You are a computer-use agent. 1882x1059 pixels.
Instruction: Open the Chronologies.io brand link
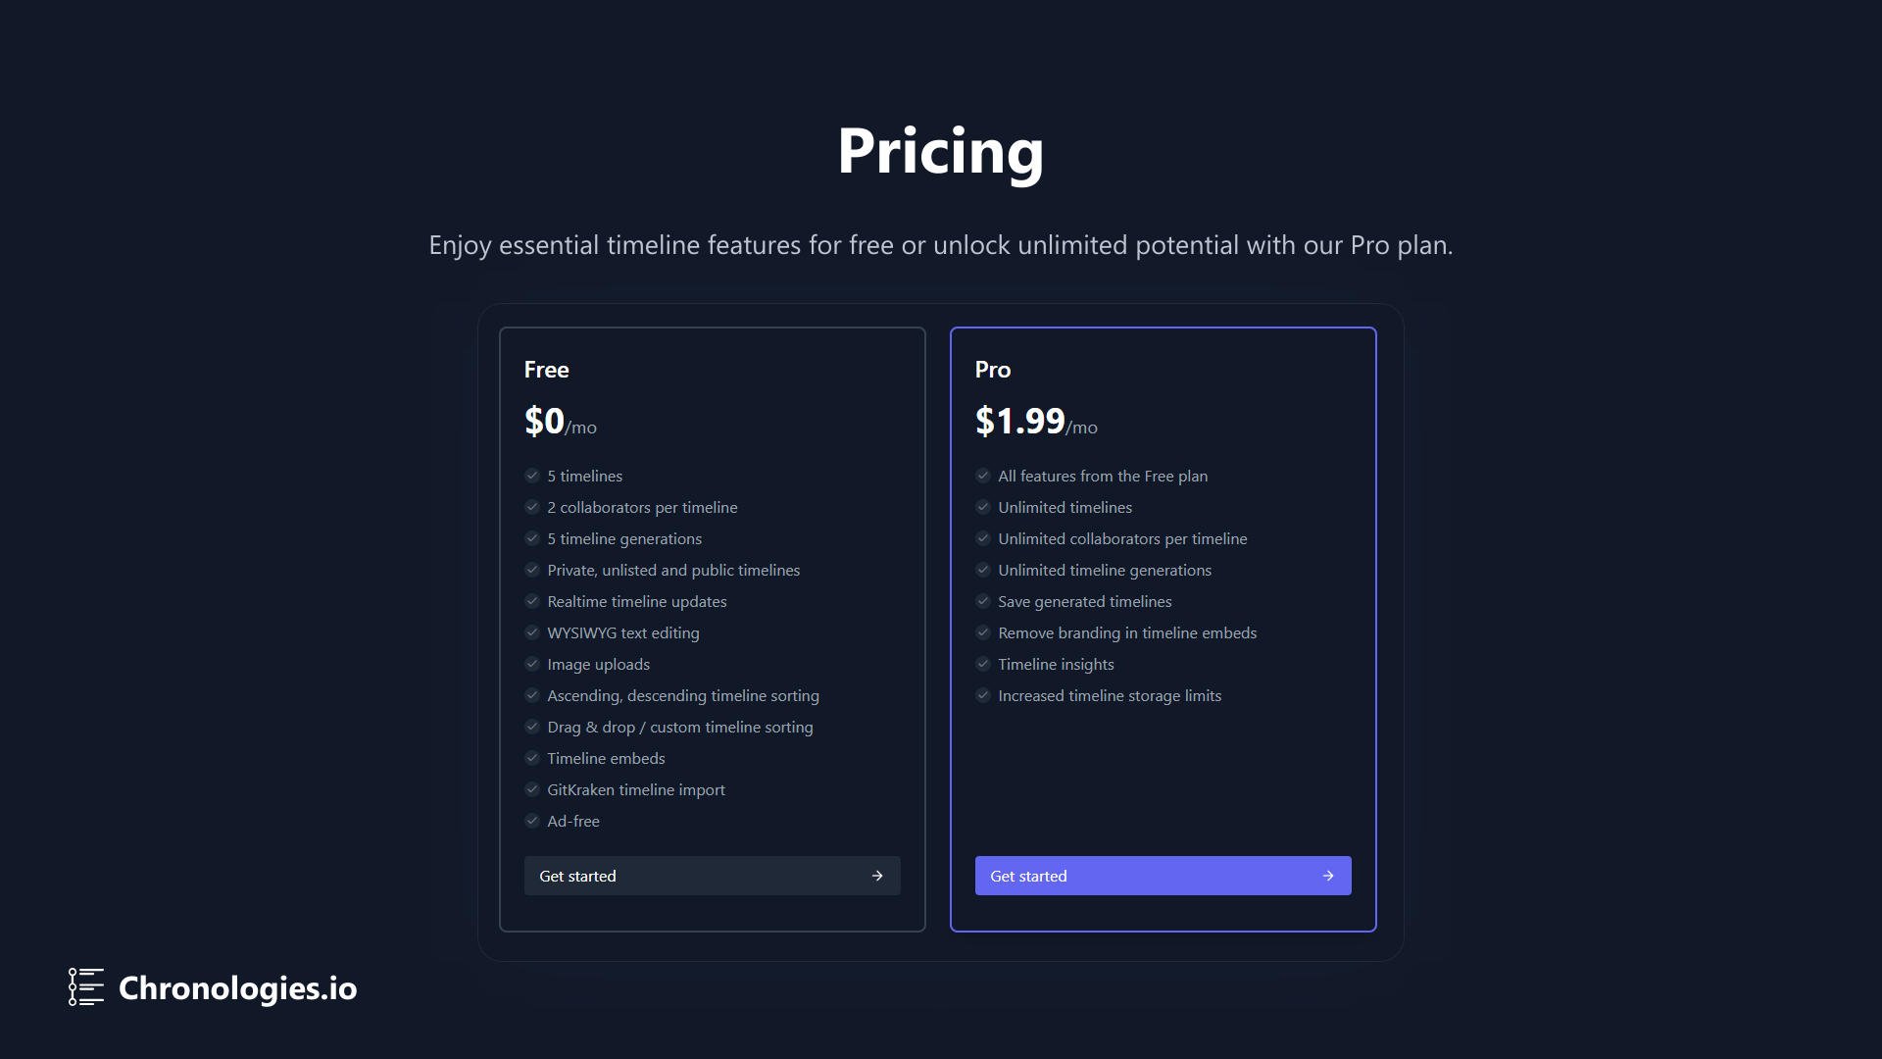[x=213, y=987]
